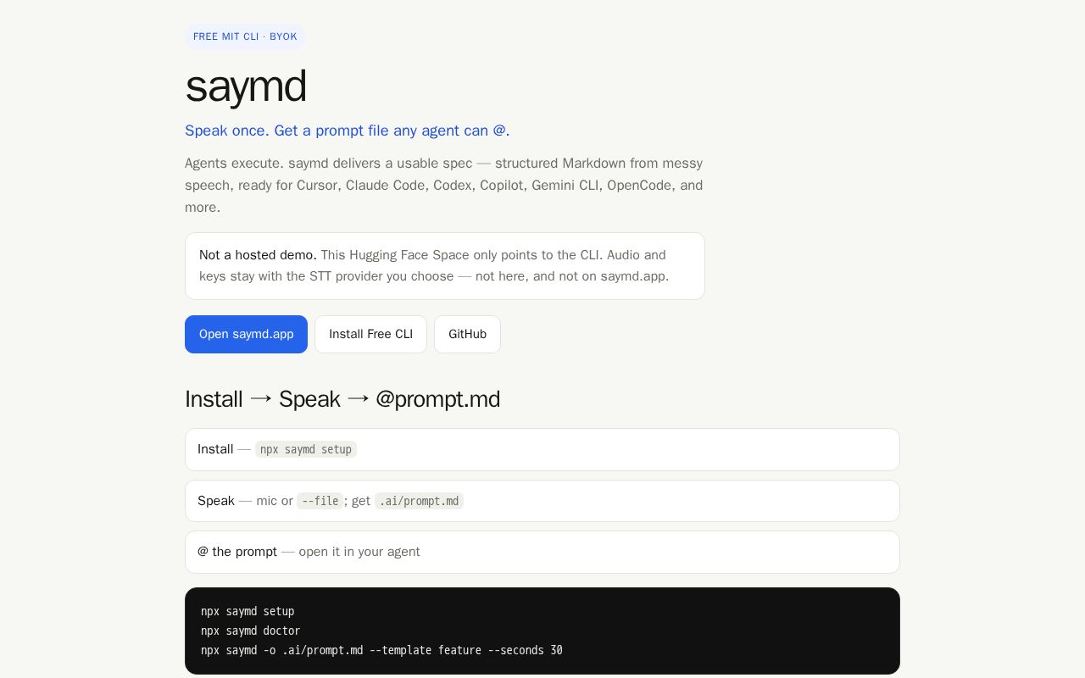The width and height of the screenshot is (1085, 678).
Task: Click the bold 'Install' step label
Action: coord(215,449)
